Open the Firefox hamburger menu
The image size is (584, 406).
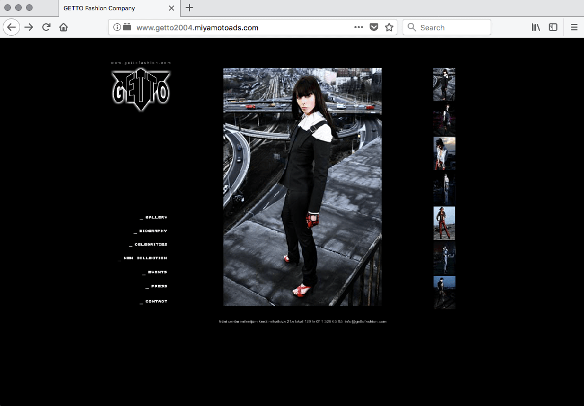(x=574, y=27)
